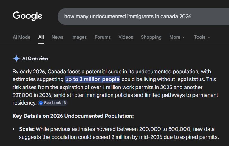Click the AI Overview heading label
The image size is (229, 146).
point(35,58)
